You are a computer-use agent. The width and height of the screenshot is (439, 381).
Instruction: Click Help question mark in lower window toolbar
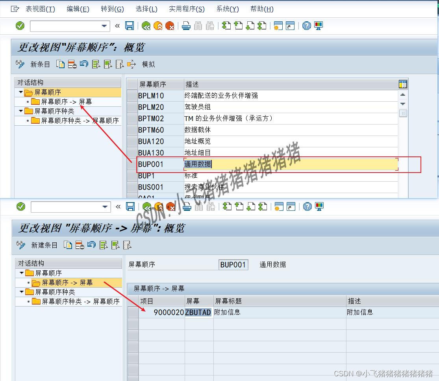(307, 207)
